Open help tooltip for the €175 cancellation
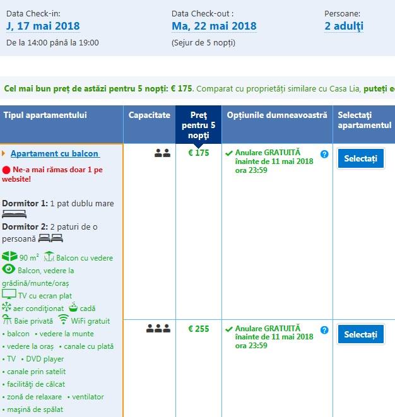 pyautogui.click(x=324, y=153)
